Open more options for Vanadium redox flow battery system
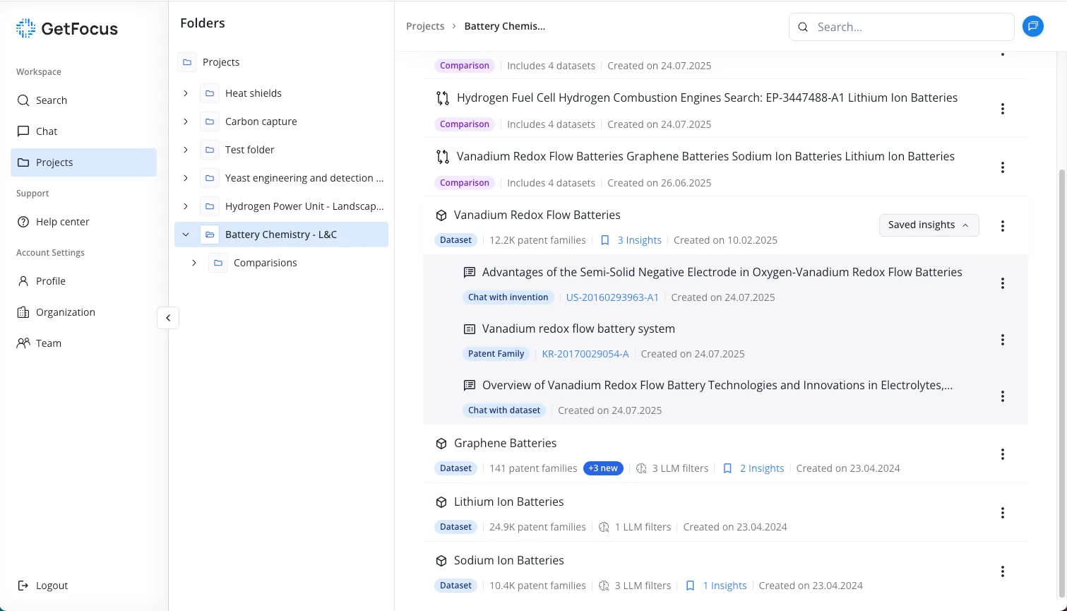1067x611 pixels. click(1003, 340)
